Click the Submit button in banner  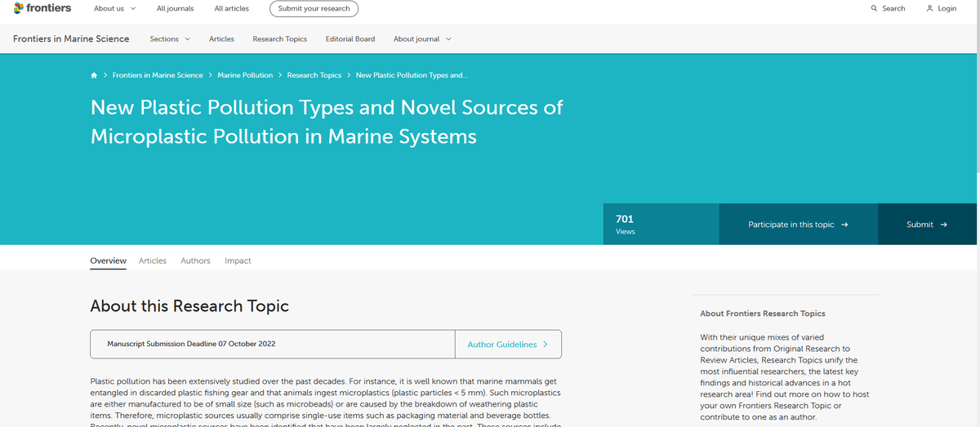[927, 225]
